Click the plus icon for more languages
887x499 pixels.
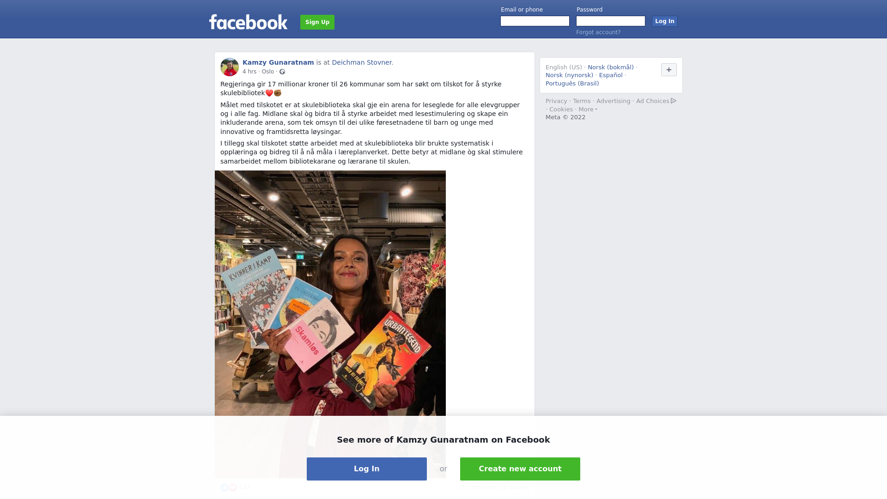click(669, 70)
